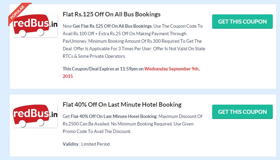280x160 pixels.
Task: Click the redBus logo in the bus bookings coupon
Action: [35, 26]
